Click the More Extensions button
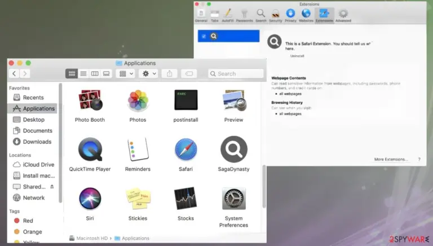The width and height of the screenshot is (433, 246). coord(391,159)
